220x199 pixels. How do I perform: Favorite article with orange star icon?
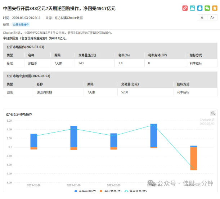point(215,8)
